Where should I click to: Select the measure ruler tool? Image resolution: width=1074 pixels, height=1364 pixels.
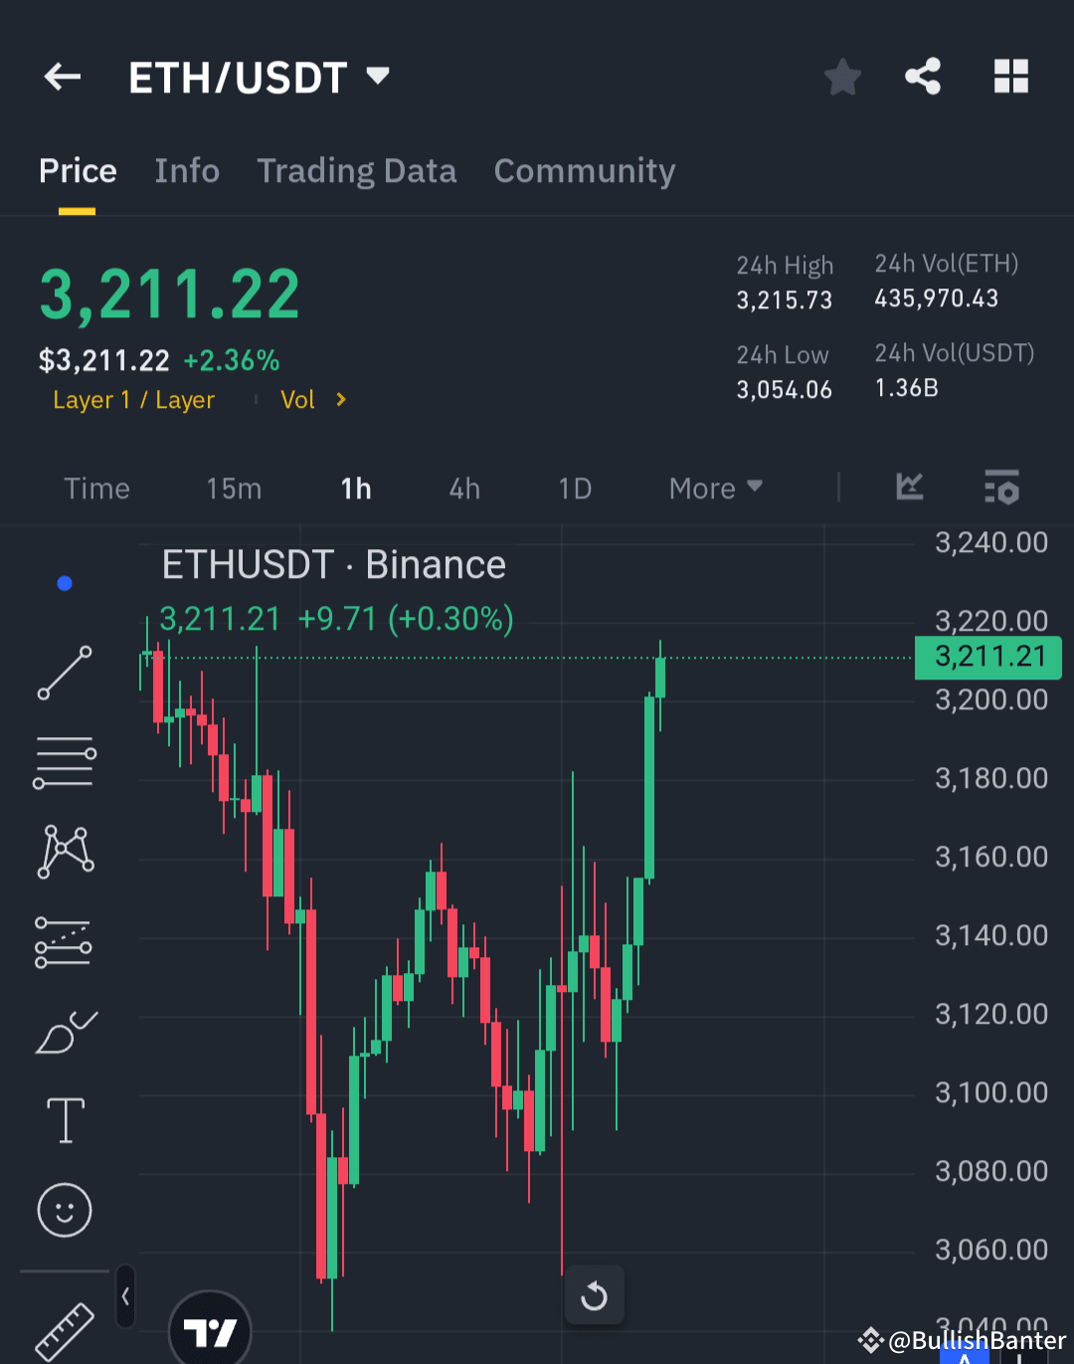(64, 1328)
